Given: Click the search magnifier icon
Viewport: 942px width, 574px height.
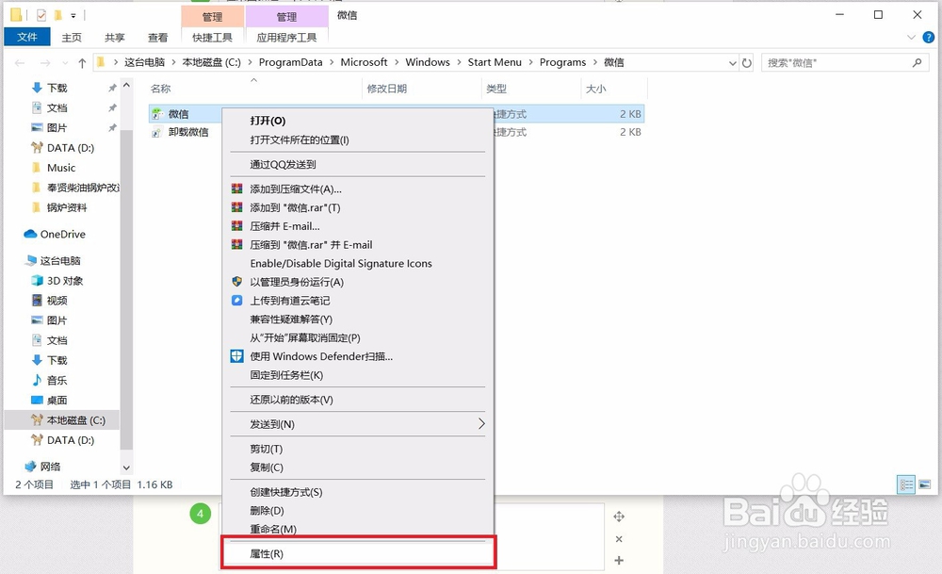Looking at the screenshot, I should point(917,62).
